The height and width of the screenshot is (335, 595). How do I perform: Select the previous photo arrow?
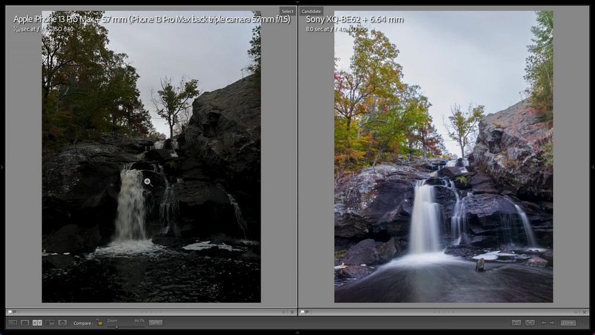pos(543,323)
